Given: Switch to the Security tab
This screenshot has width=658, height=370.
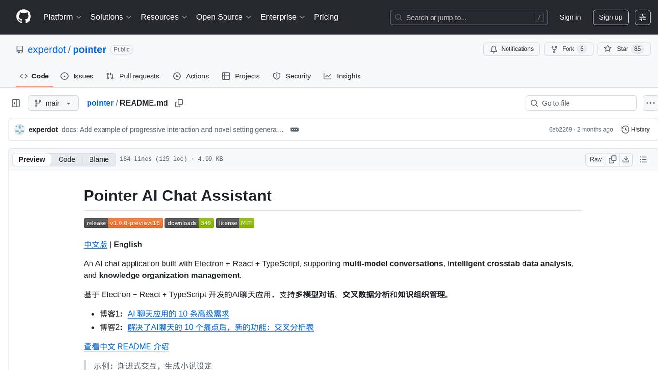Looking at the screenshot, I should click(x=292, y=76).
